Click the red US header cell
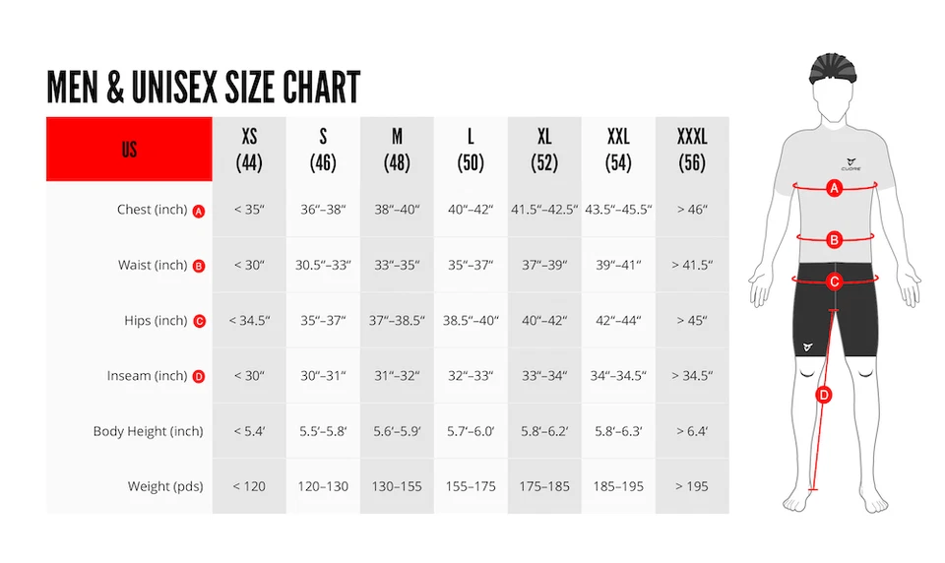 (129, 150)
